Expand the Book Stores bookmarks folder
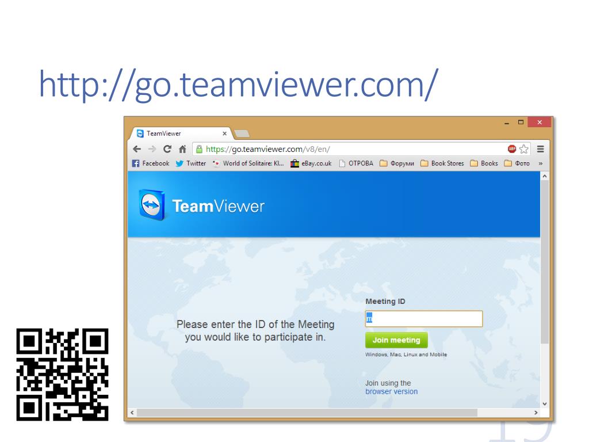This screenshot has width=589, height=442. pyautogui.click(x=442, y=163)
